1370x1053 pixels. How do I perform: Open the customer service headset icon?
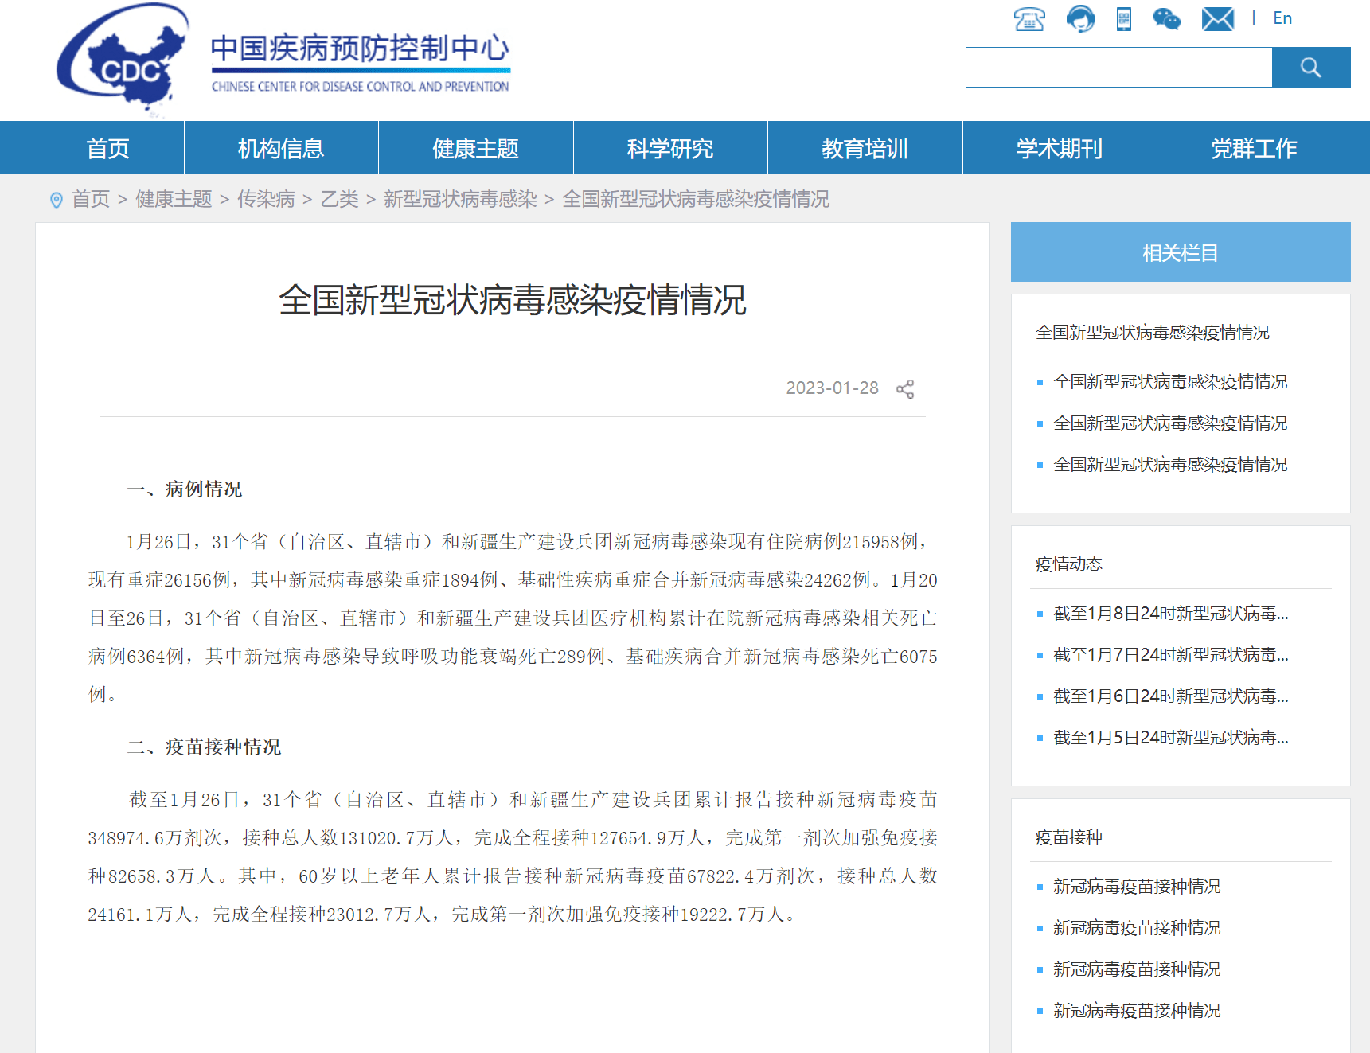1080,18
